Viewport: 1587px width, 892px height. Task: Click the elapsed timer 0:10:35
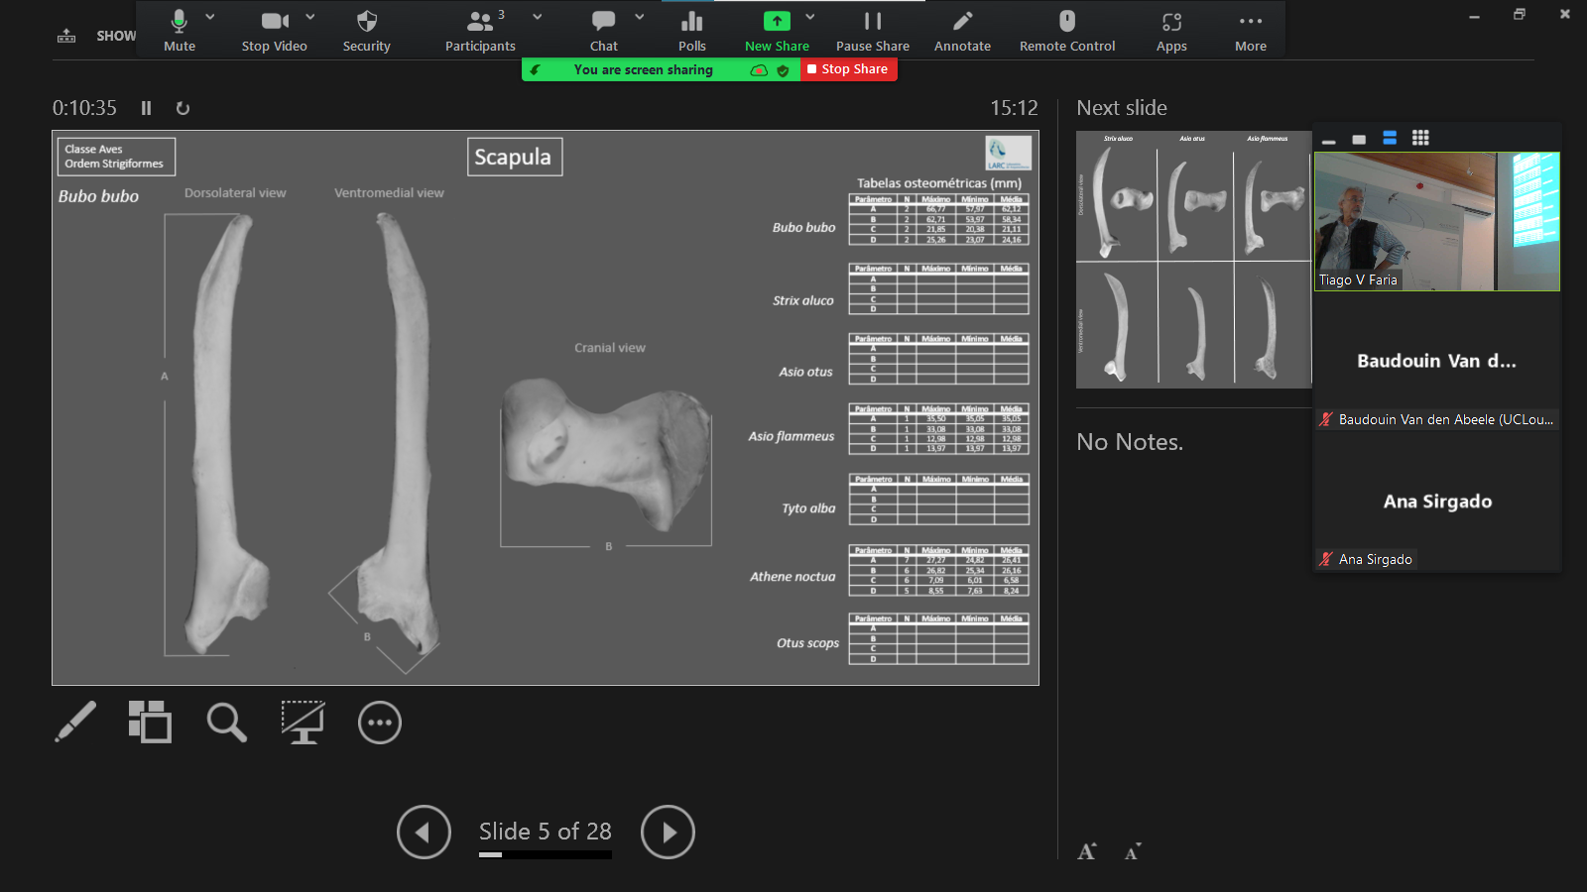tap(84, 108)
